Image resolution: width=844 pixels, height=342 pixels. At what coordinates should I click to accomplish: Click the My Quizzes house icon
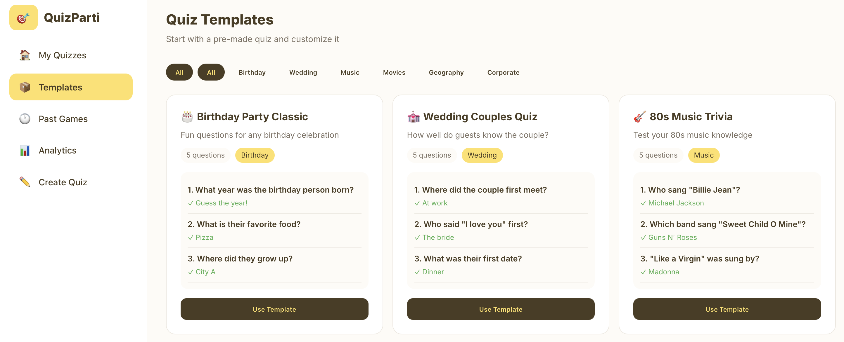pyautogui.click(x=25, y=55)
